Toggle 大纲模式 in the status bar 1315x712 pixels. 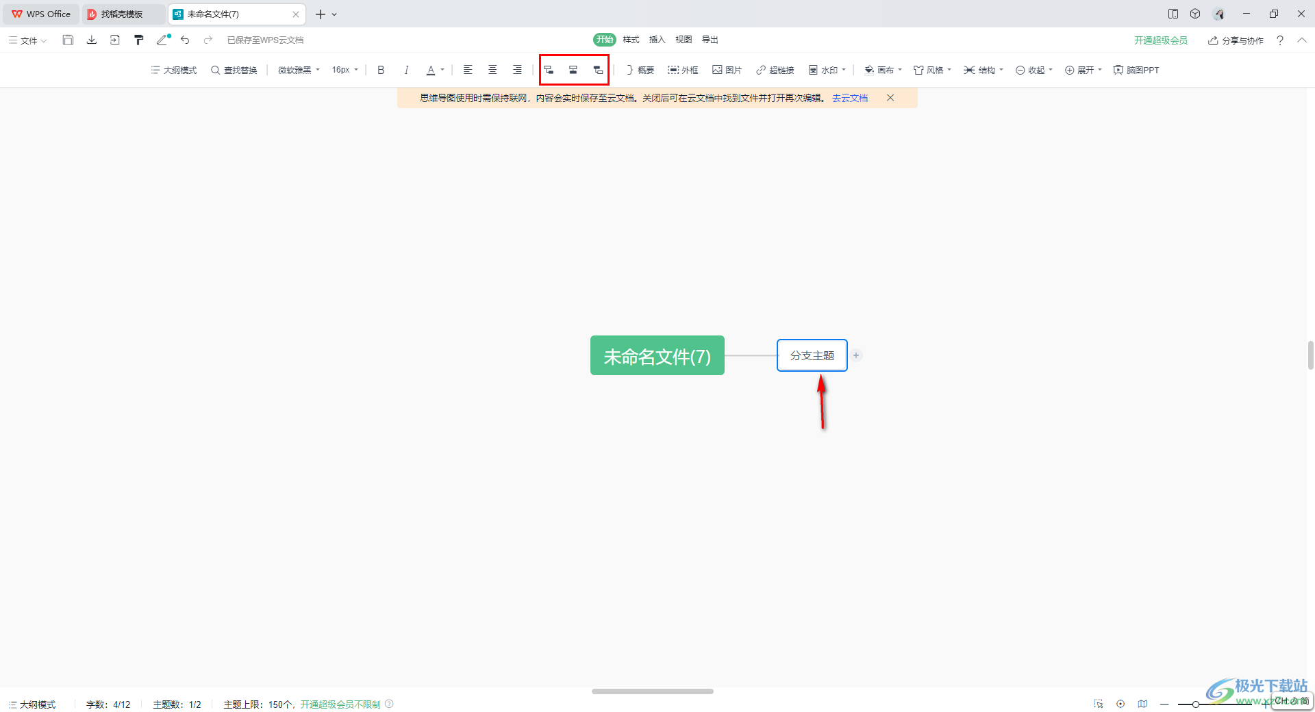pos(32,704)
